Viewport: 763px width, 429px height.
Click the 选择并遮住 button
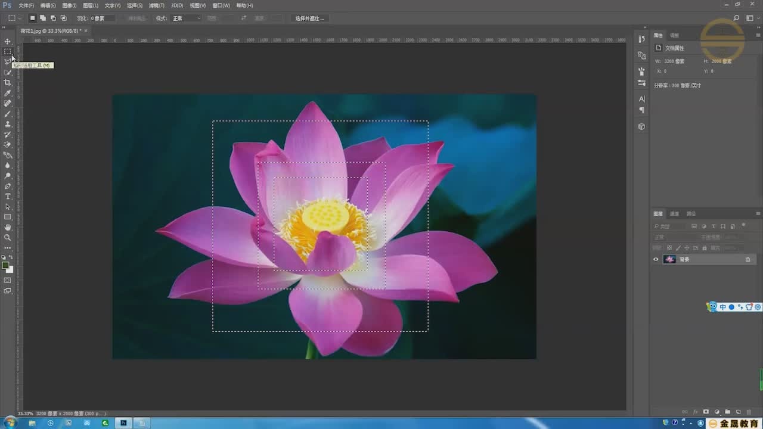coord(310,18)
